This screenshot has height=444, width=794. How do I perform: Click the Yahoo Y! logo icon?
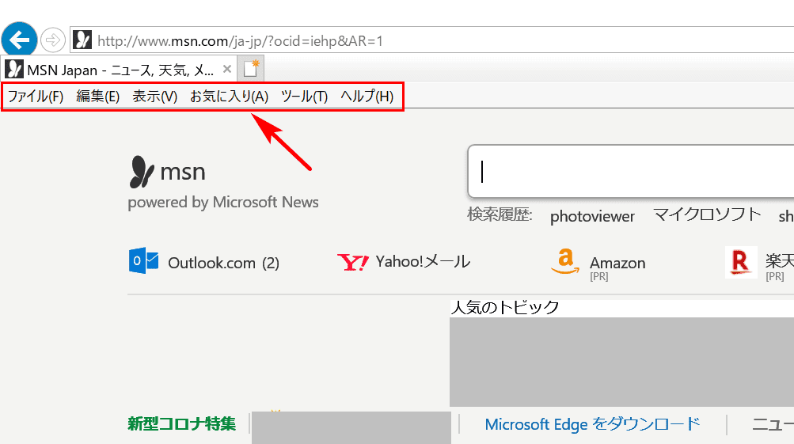click(x=353, y=262)
